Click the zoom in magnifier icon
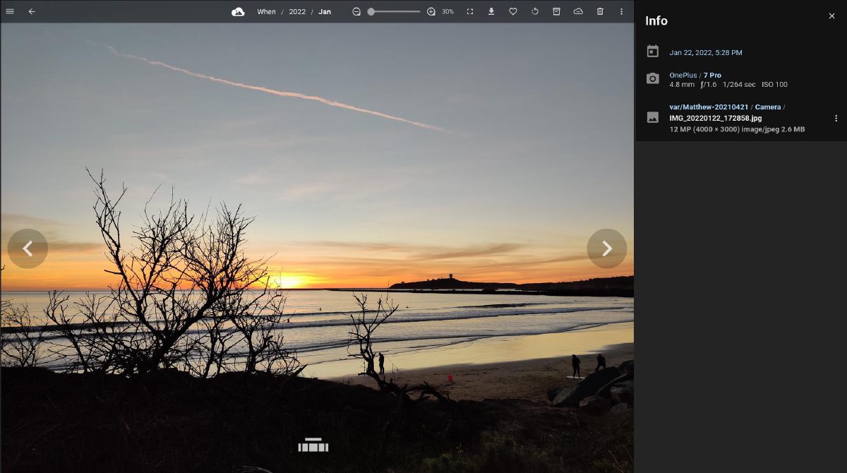This screenshot has width=847, height=473. 431,11
